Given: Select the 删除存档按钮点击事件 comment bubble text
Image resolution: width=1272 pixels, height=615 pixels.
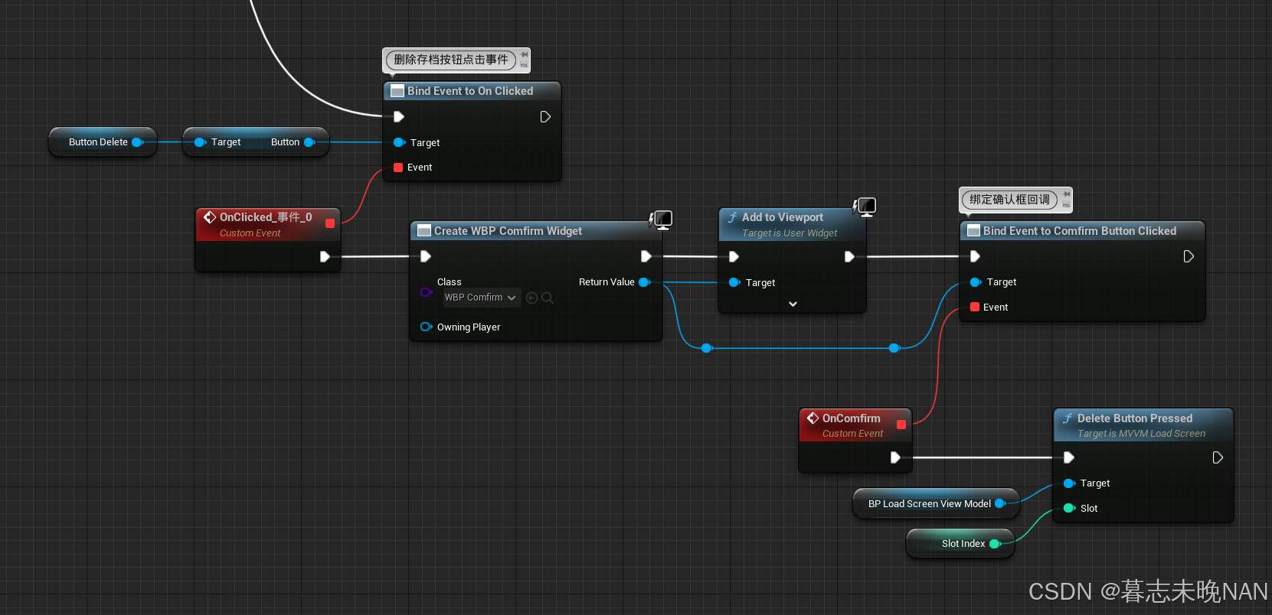Looking at the screenshot, I should (451, 60).
